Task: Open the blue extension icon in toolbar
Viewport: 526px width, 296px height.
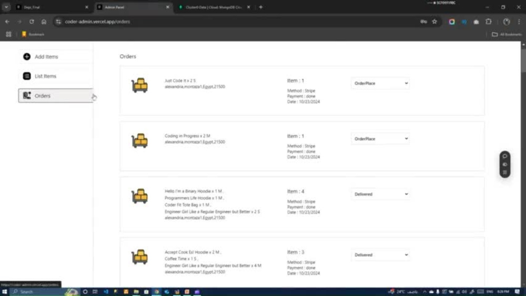Action: (x=464, y=22)
